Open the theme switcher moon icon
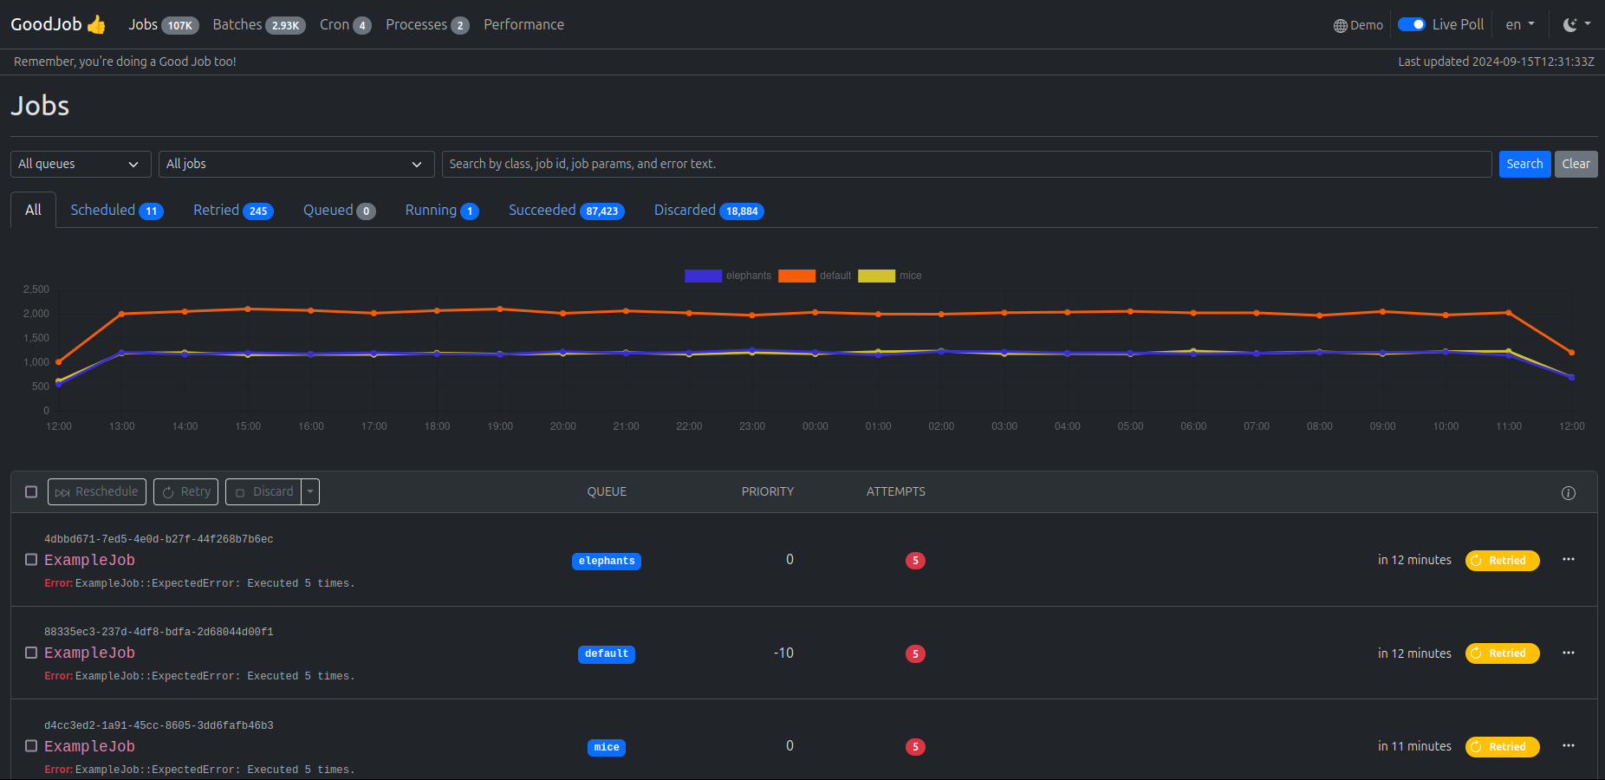This screenshot has width=1605, height=780. click(x=1569, y=25)
